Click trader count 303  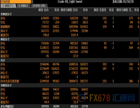(105, 64)
